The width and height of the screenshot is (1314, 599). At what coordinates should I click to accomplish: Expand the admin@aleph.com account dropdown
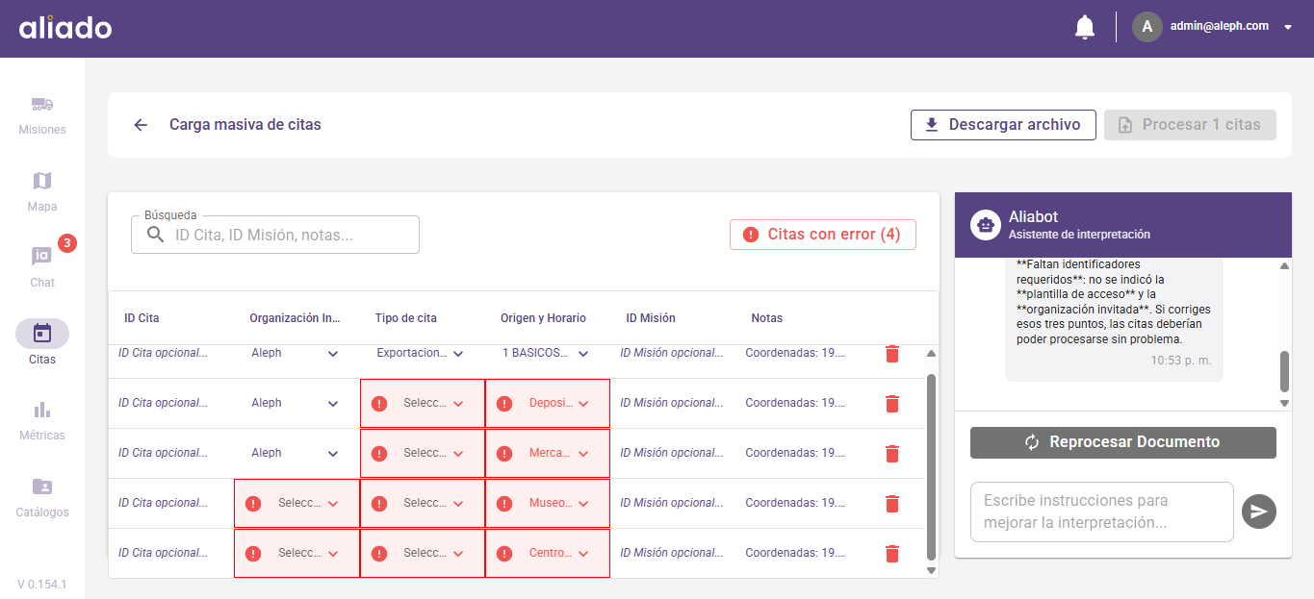[x=1288, y=27]
